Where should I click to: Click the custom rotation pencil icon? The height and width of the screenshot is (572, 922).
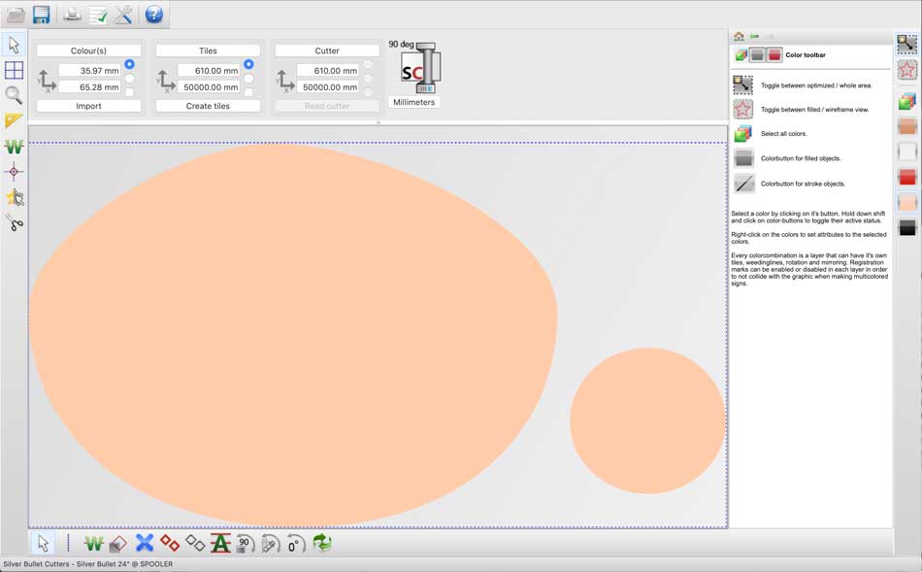(x=270, y=544)
